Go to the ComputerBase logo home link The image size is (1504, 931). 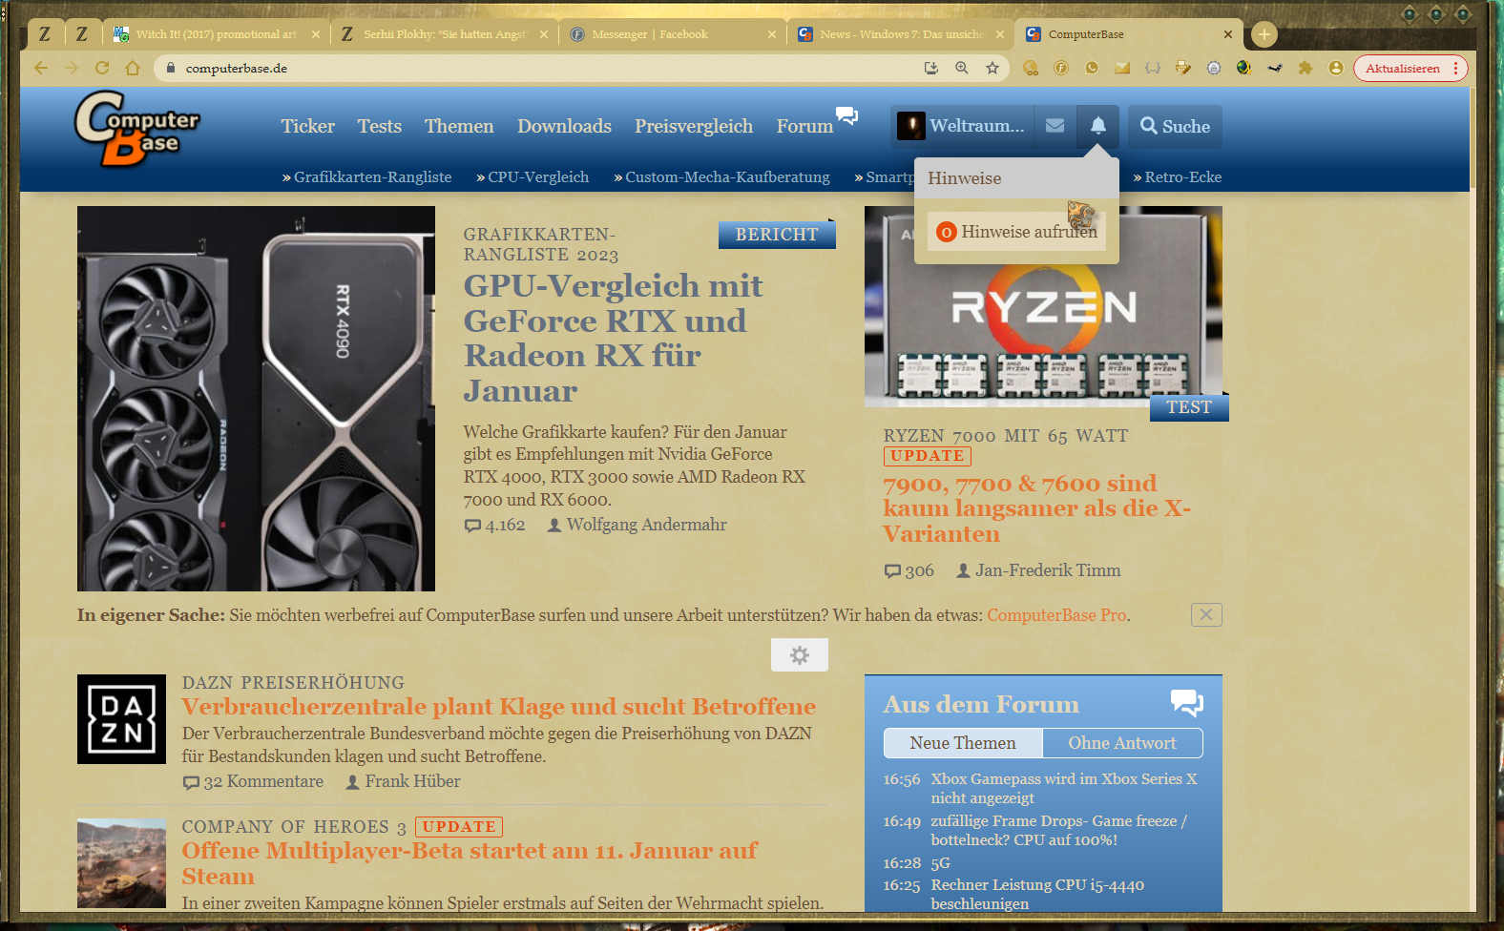137,129
